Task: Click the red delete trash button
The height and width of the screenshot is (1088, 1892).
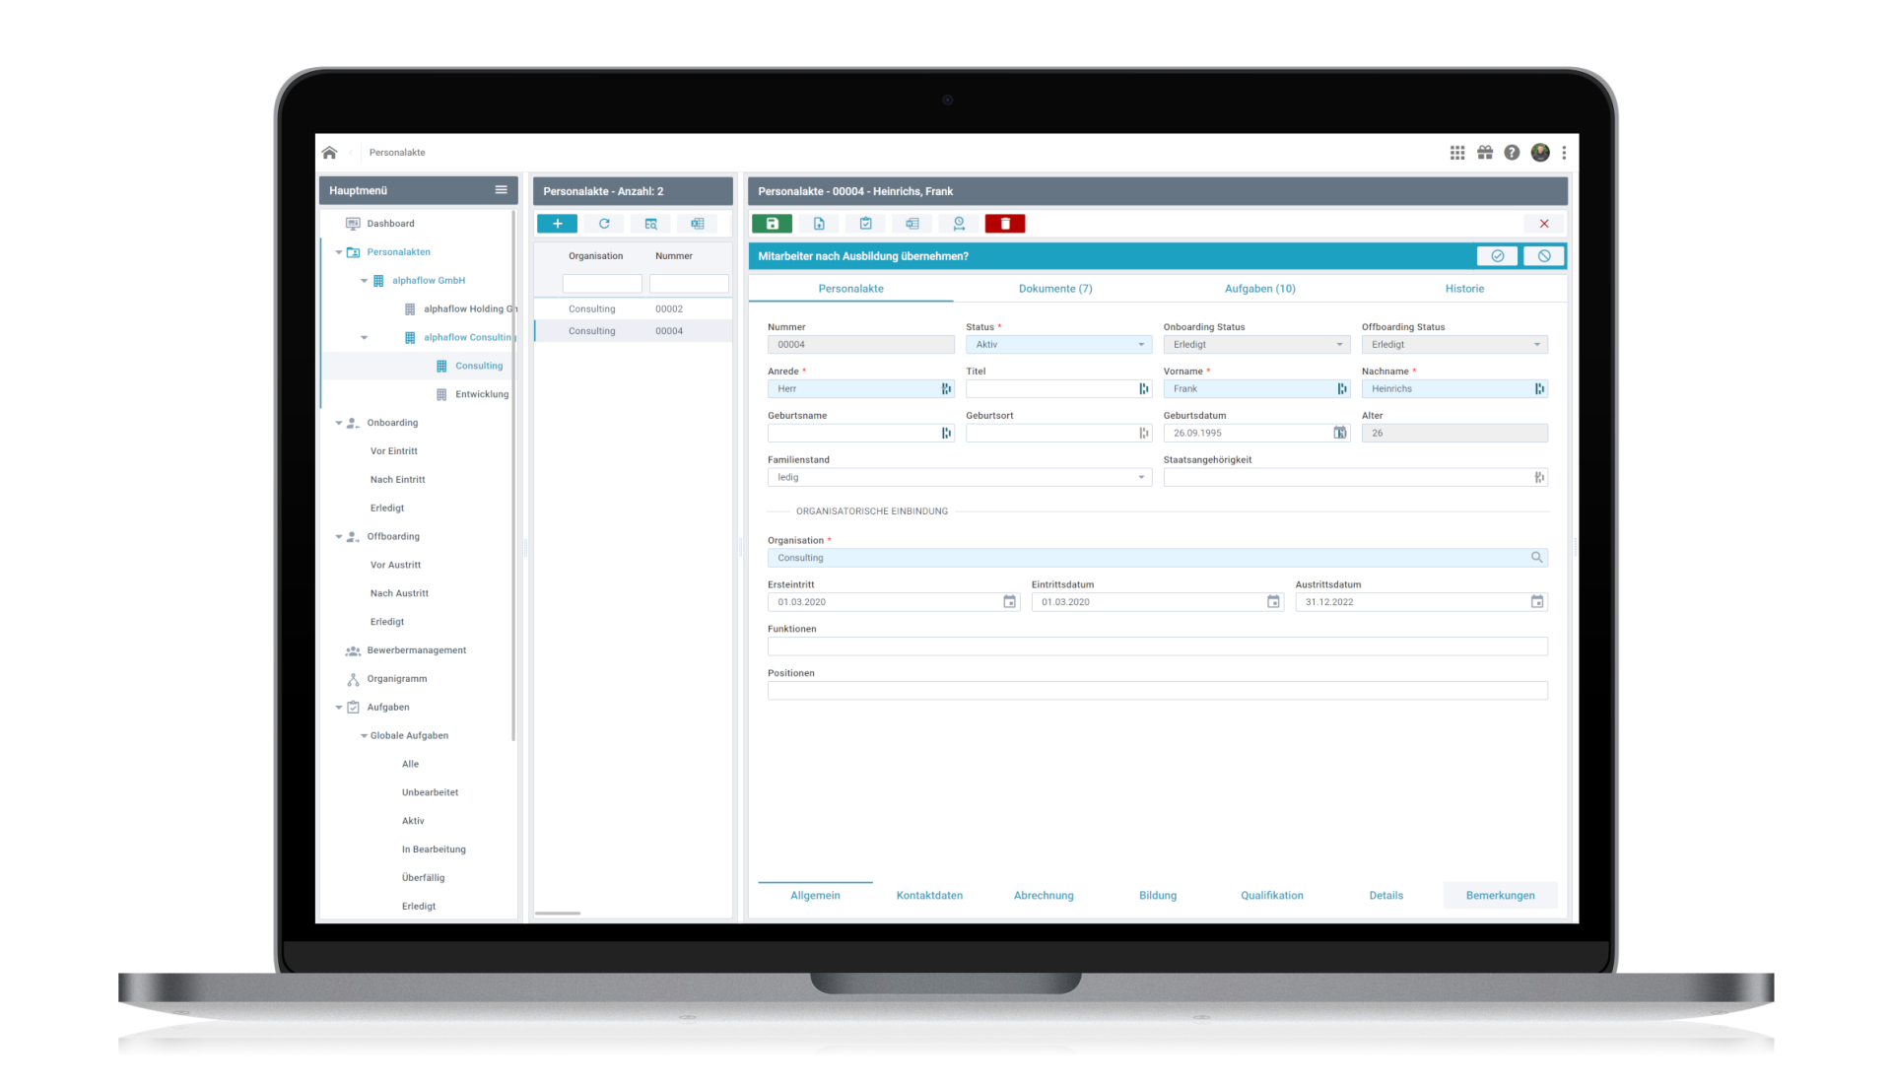Action: [x=1004, y=224]
